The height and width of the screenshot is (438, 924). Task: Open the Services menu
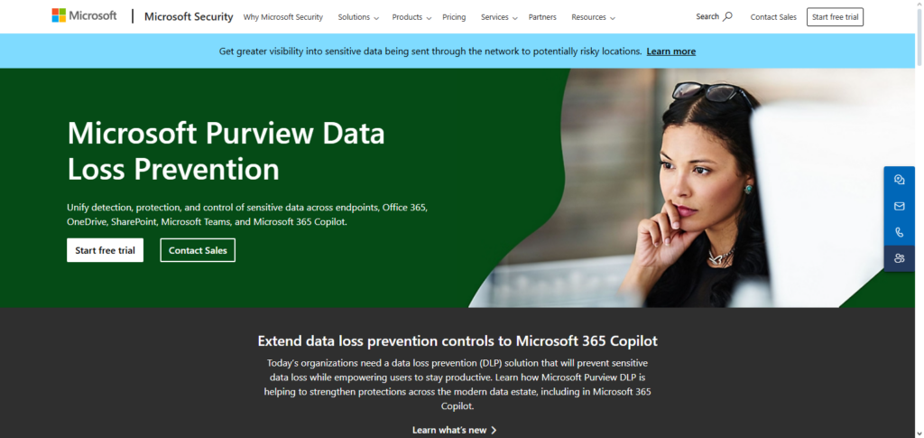[499, 17]
